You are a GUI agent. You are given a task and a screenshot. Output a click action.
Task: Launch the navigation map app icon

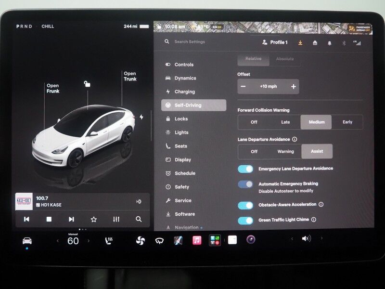tap(178, 240)
